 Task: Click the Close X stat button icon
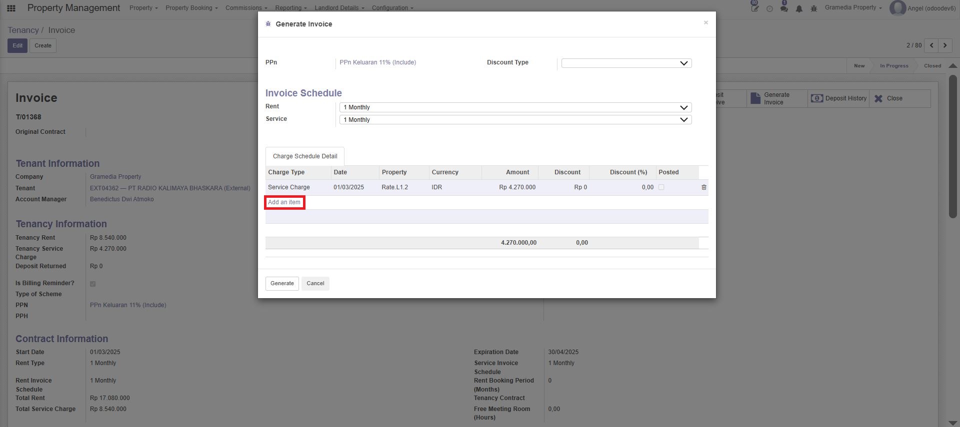[878, 98]
